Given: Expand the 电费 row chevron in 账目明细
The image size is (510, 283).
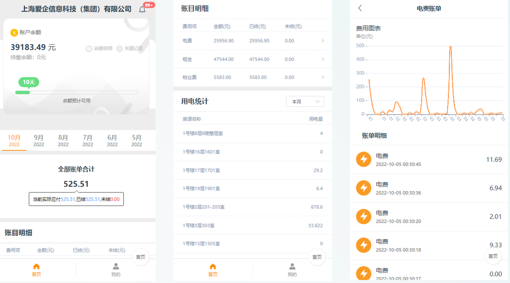Looking at the screenshot, I should (x=323, y=41).
